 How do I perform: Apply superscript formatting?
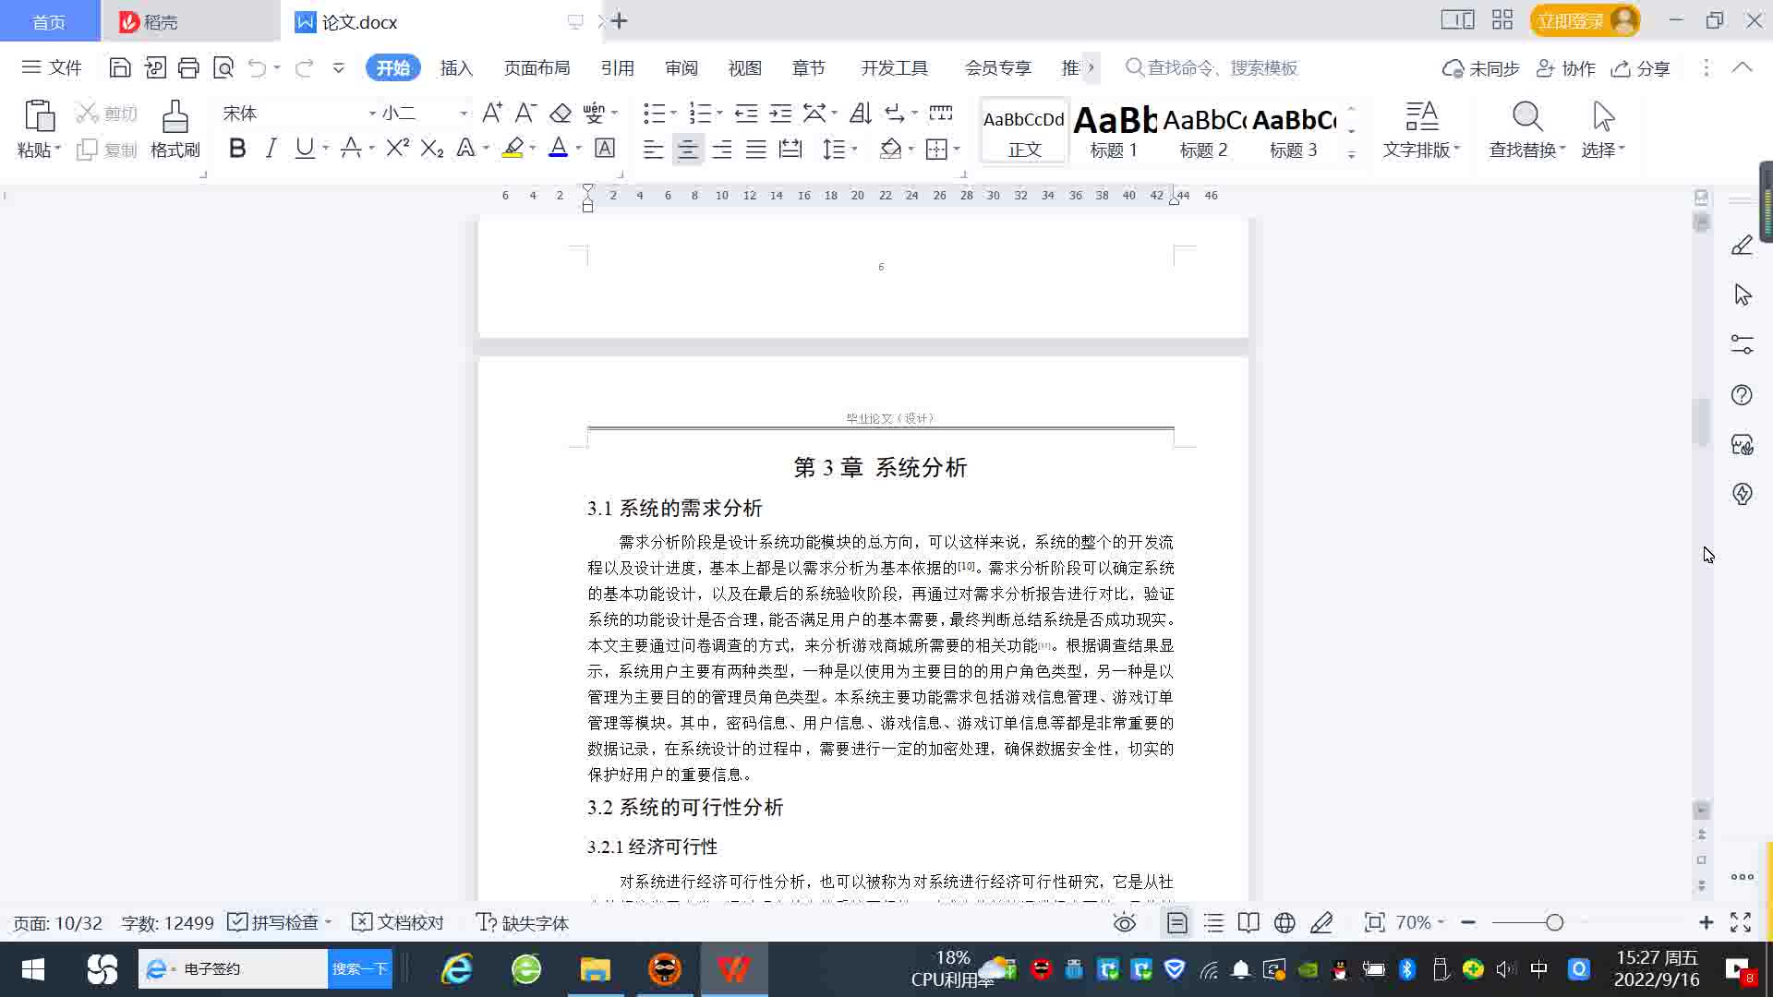(397, 148)
